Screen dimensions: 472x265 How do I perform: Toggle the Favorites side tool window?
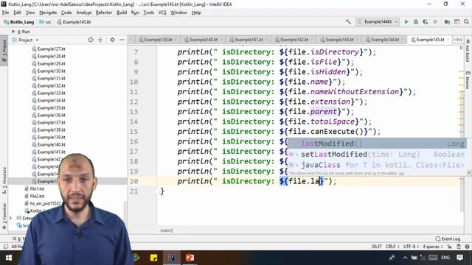pyautogui.click(x=4, y=216)
